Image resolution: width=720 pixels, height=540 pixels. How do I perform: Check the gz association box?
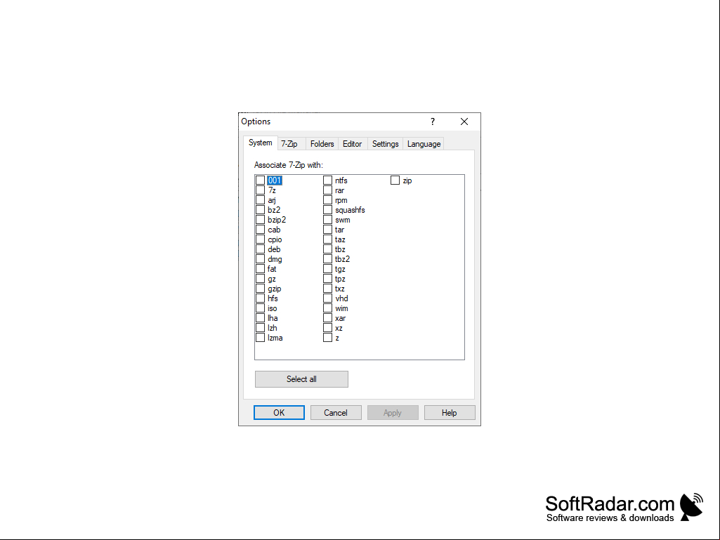(x=261, y=279)
